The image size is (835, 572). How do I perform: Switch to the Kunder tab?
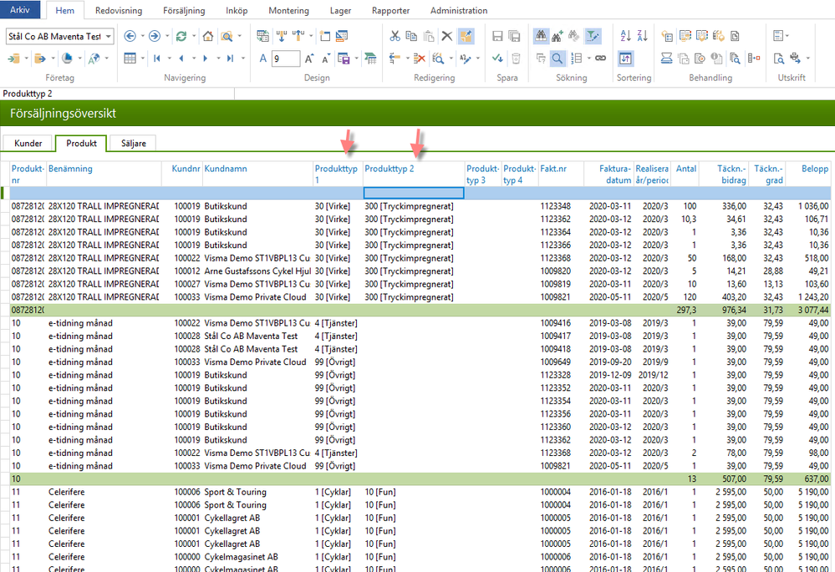pyautogui.click(x=28, y=144)
